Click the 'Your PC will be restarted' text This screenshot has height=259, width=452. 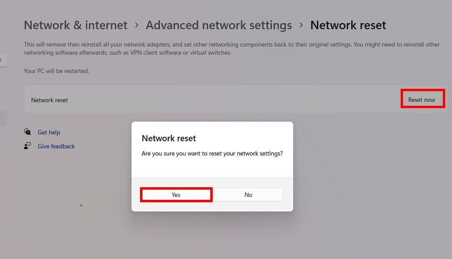pyautogui.click(x=56, y=71)
